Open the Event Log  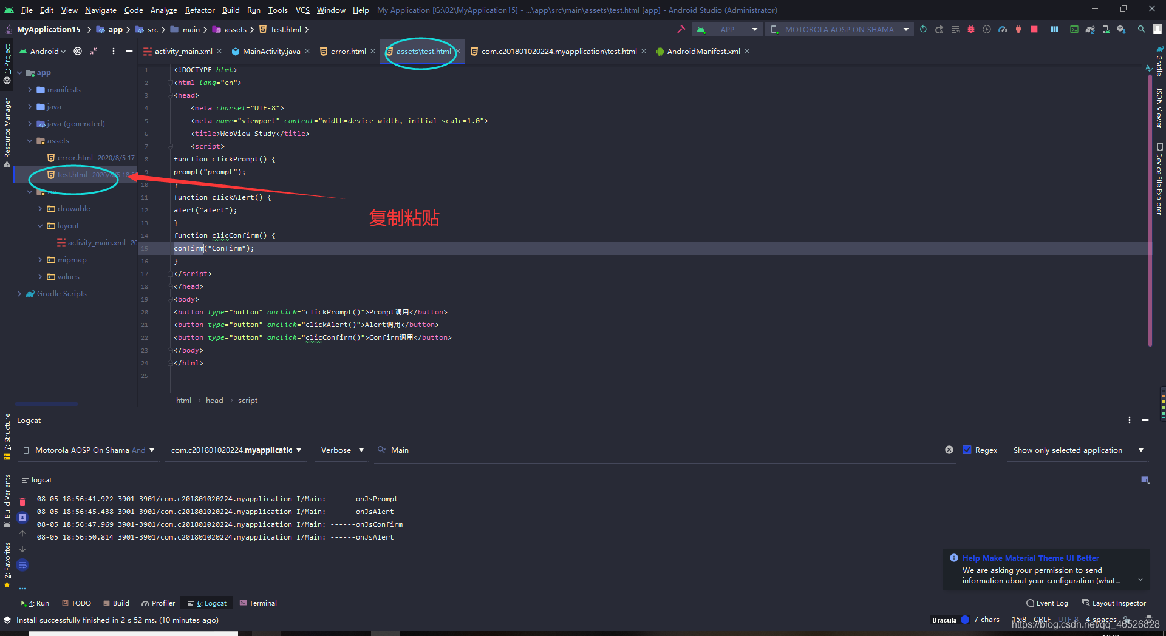click(1047, 603)
